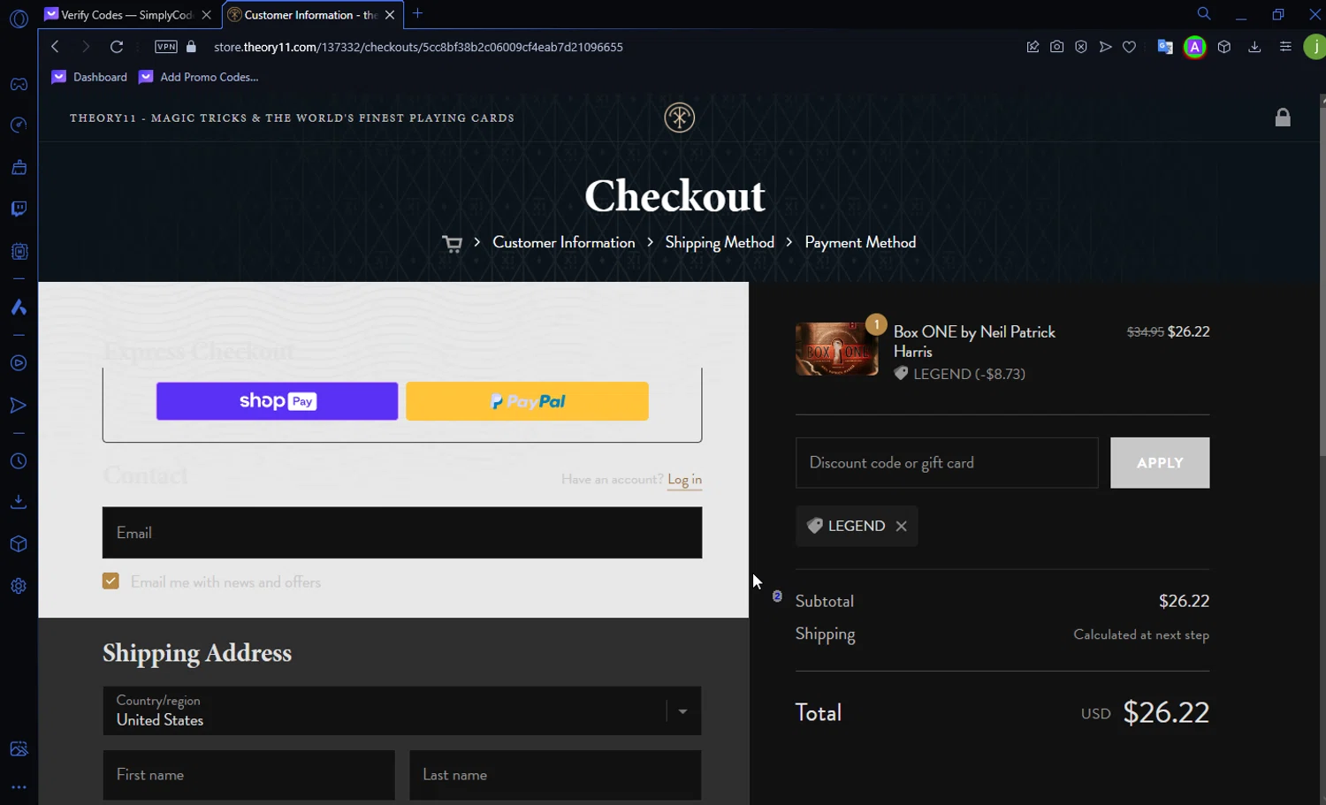The image size is (1326, 805).
Task: Open Downloads sidebar icon
Action: (x=19, y=502)
